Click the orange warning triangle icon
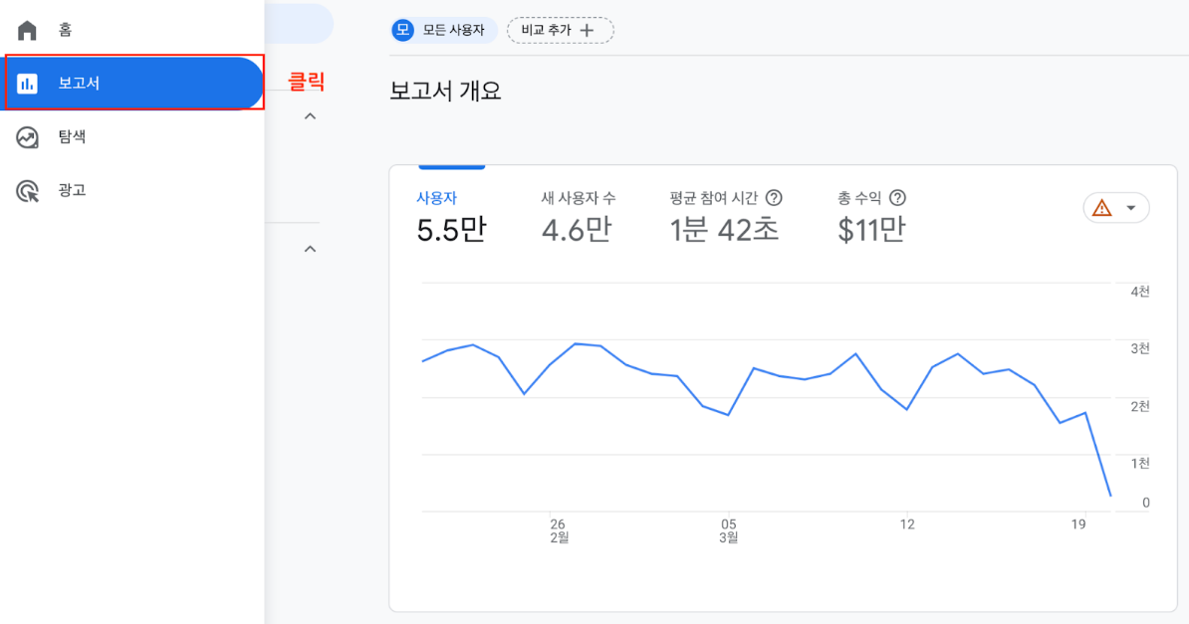The width and height of the screenshot is (1189, 624). click(1101, 208)
